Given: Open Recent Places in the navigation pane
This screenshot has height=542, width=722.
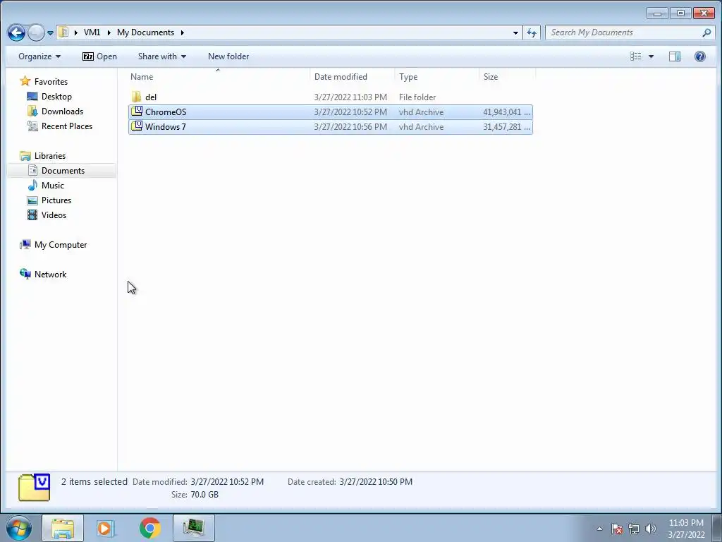Looking at the screenshot, I should click(x=67, y=126).
